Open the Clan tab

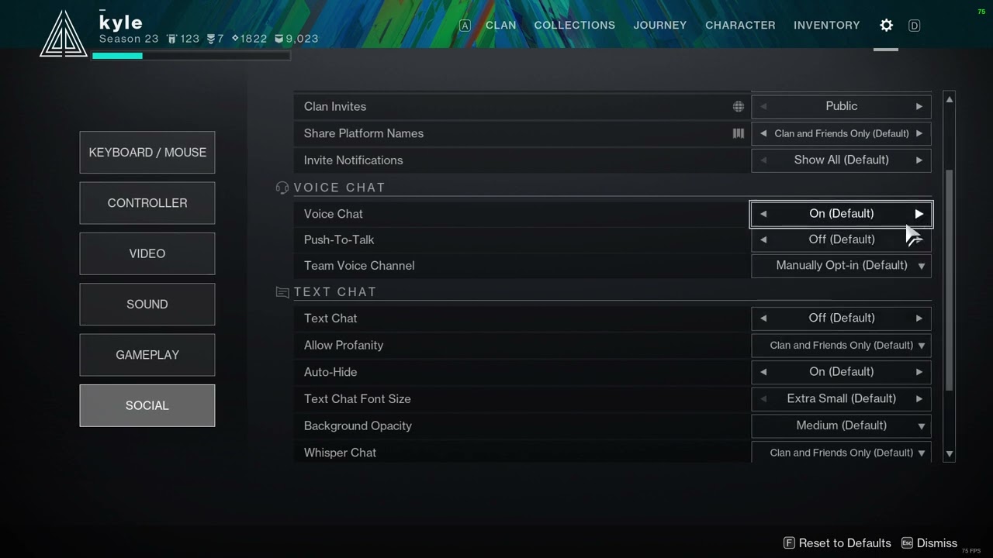tap(500, 26)
